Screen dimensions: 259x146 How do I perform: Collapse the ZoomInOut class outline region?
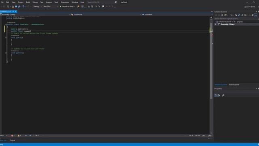(6, 24)
